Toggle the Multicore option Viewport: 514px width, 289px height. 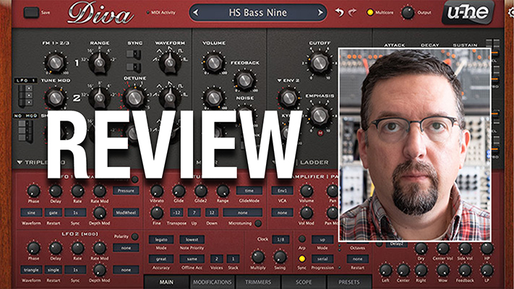371,12
